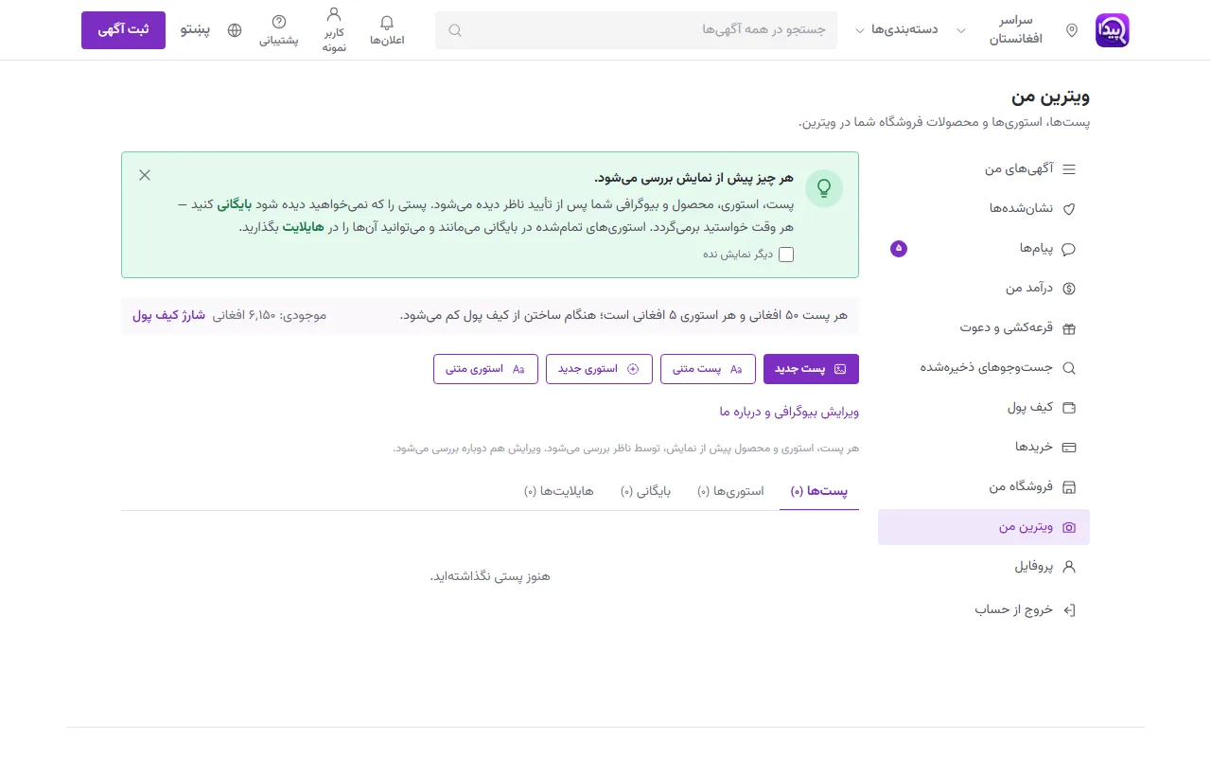Screen dimensions: 1211x757
Task: Click the card icon beside خریدها
Action: click(x=1070, y=448)
